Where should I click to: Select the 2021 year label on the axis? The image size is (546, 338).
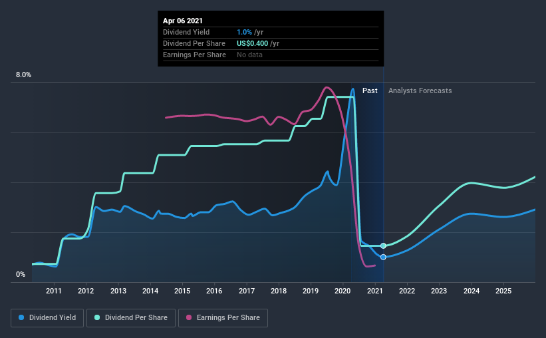point(375,291)
